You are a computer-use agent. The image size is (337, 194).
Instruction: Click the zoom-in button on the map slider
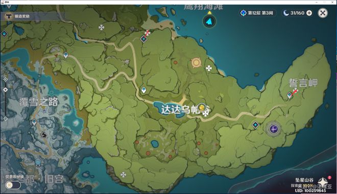coord(6,80)
